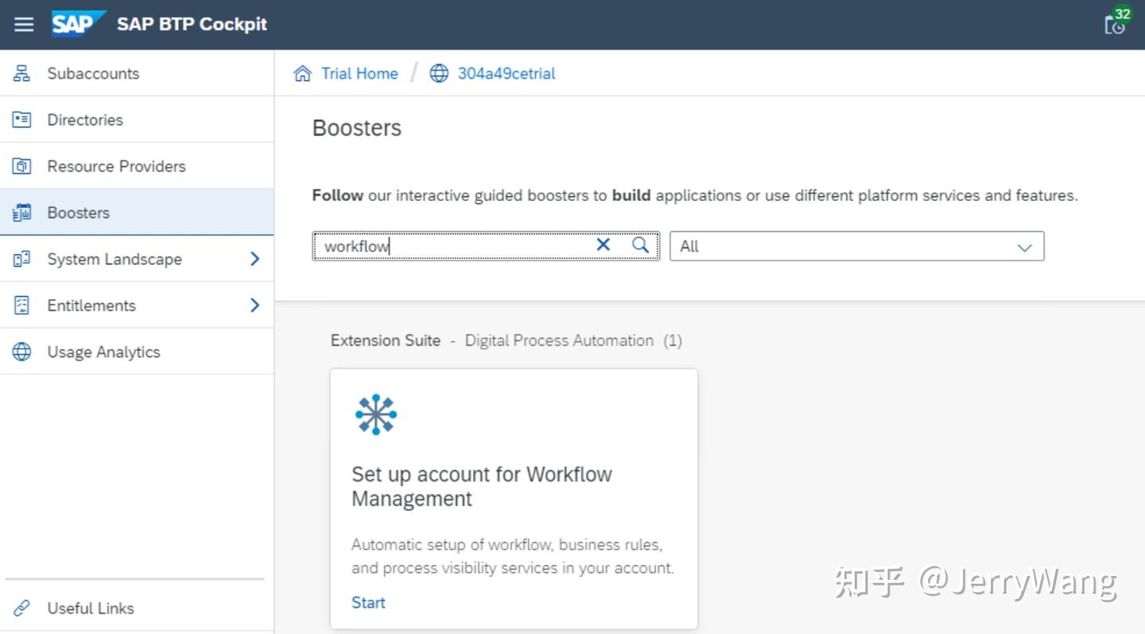The width and height of the screenshot is (1145, 634).
Task: Select the Boosters sidebar icon
Action: (x=21, y=212)
